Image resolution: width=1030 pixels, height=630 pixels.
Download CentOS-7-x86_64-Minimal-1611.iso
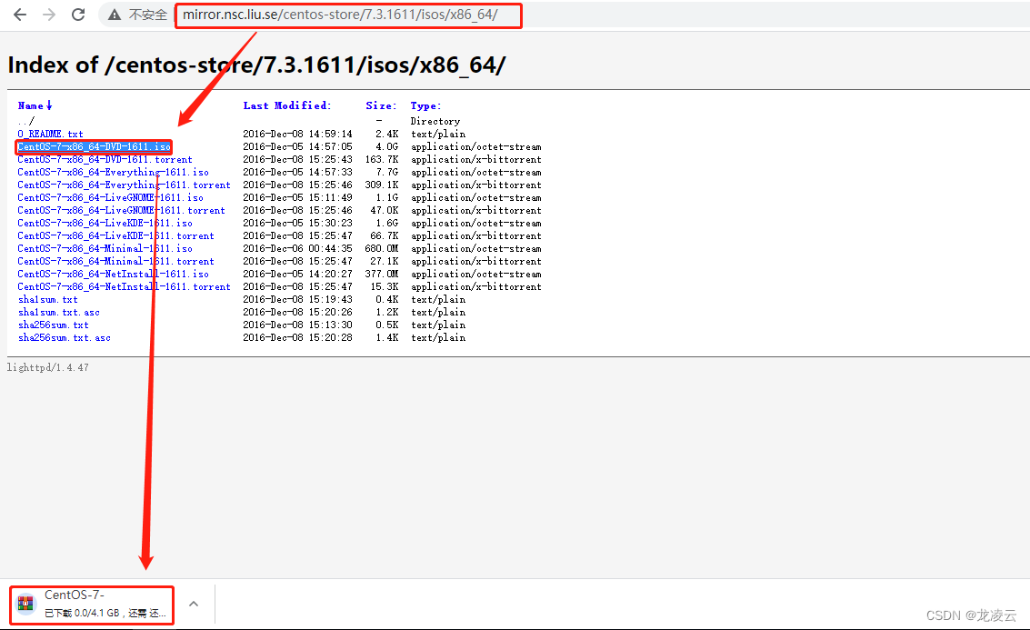105,248
